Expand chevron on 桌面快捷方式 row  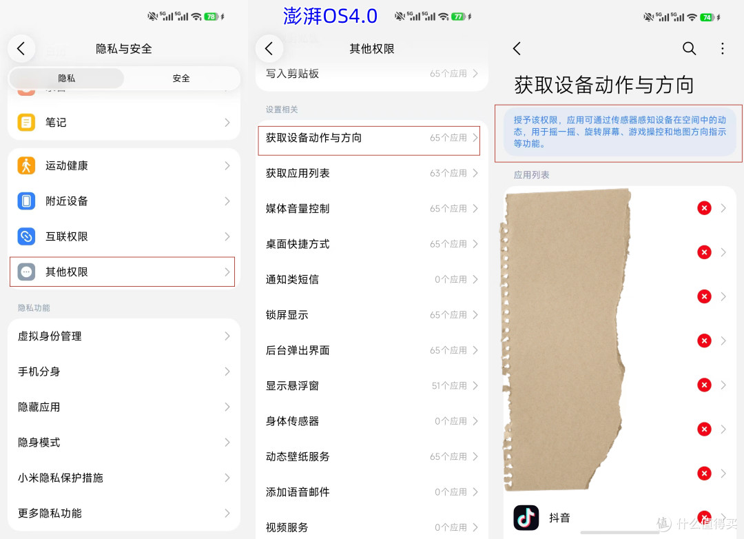point(475,244)
